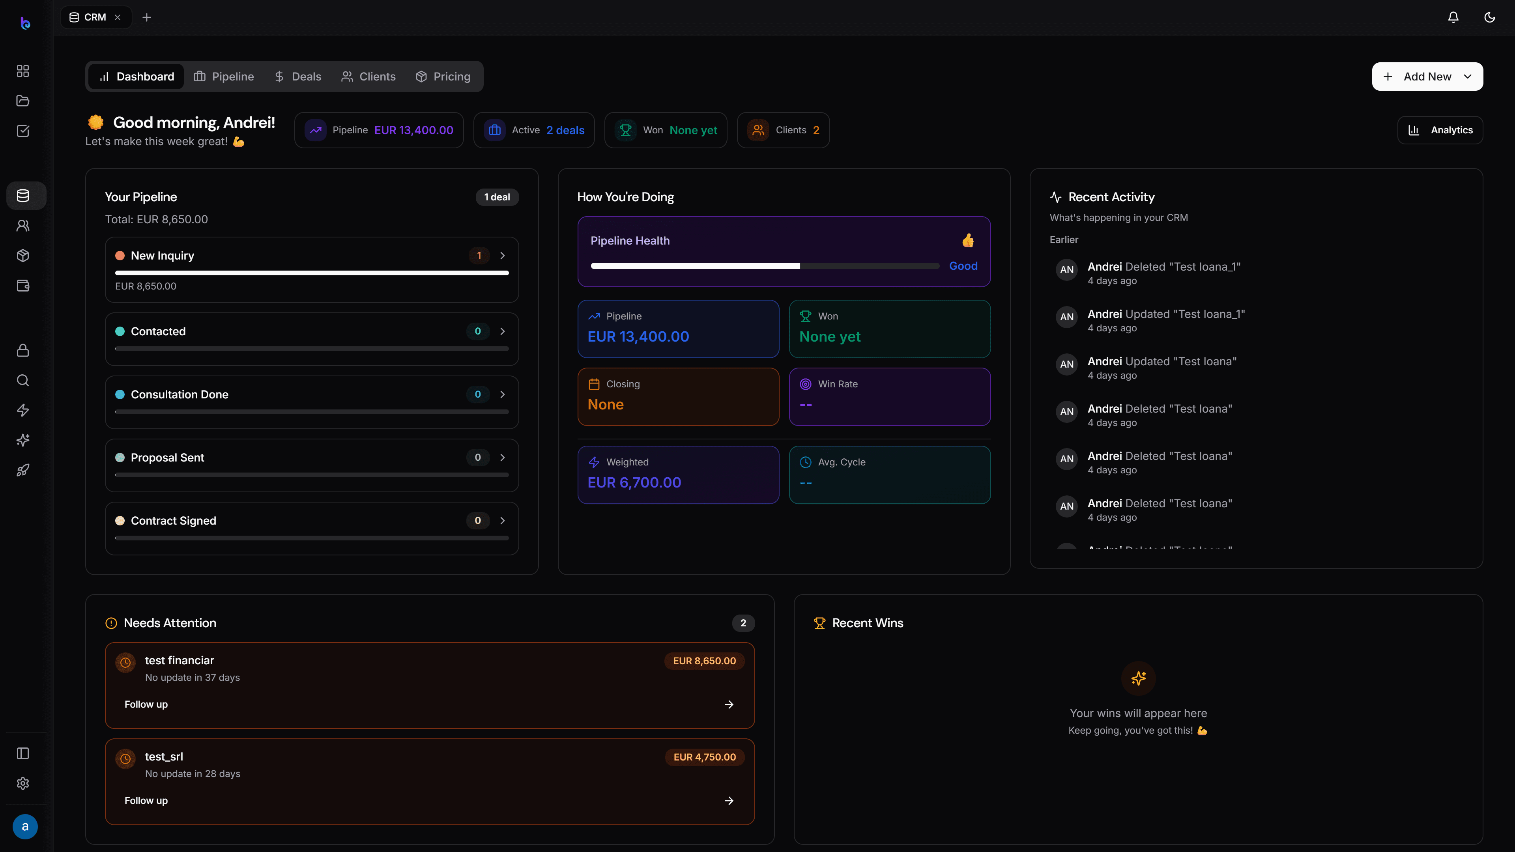Open the apps grid icon in sidebar
Screen dimensions: 1515x852
coord(23,71)
